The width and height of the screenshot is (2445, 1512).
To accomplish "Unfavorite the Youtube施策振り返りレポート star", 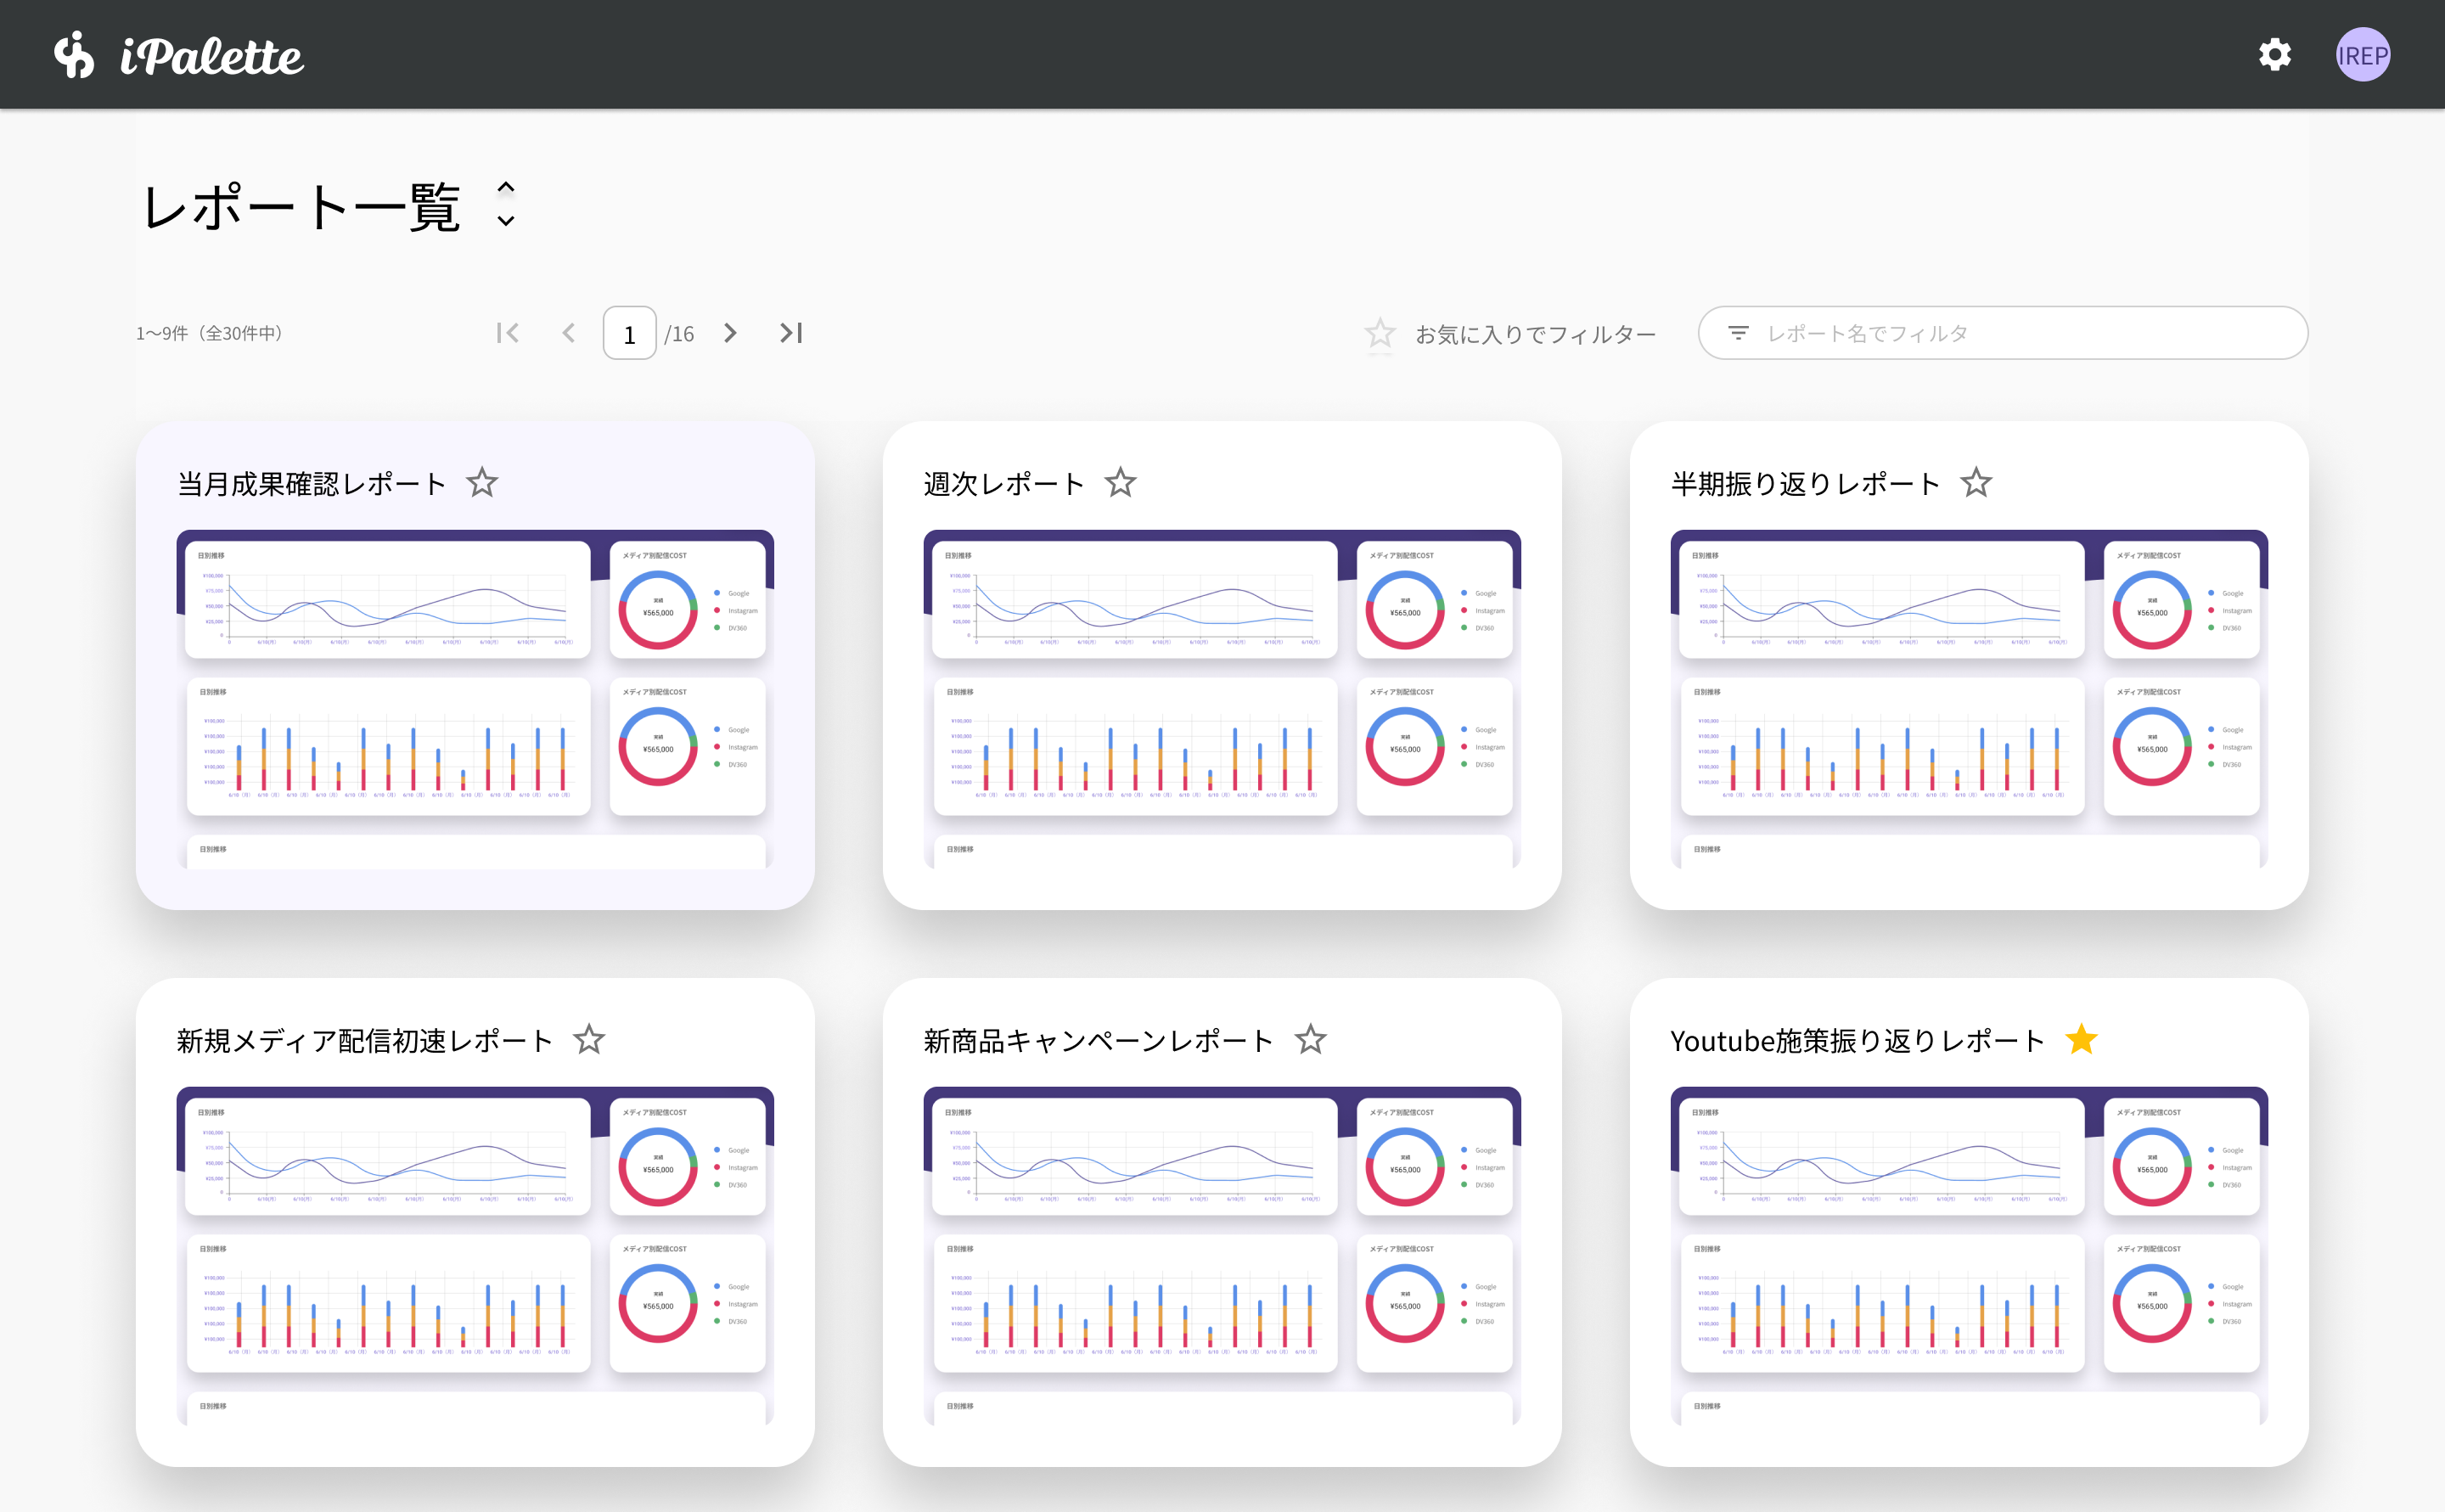I will pyautogui.click(x=2081, y=1040).
